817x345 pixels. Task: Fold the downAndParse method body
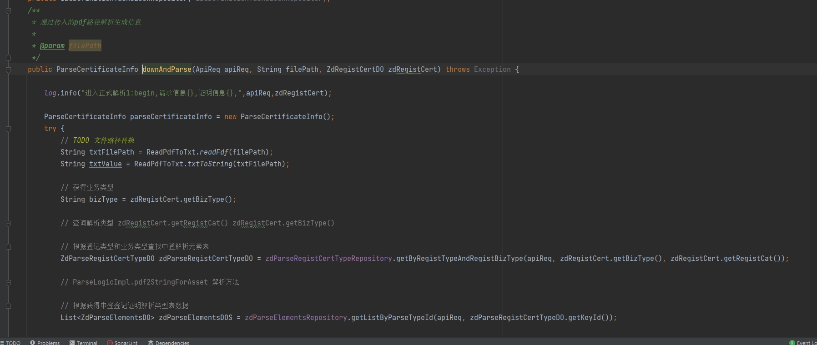click(x=8, y=70)
